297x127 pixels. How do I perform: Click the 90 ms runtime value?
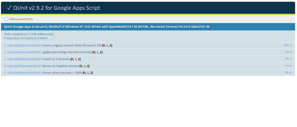(288, 72)
